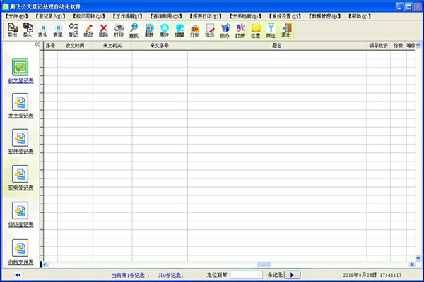Click the 拟办 toolbar icon
424x282 pixels.
click(225, 30)
